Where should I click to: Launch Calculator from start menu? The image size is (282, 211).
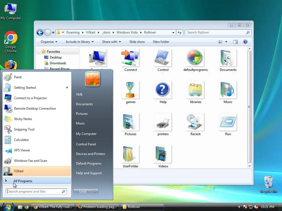point(37,140)
